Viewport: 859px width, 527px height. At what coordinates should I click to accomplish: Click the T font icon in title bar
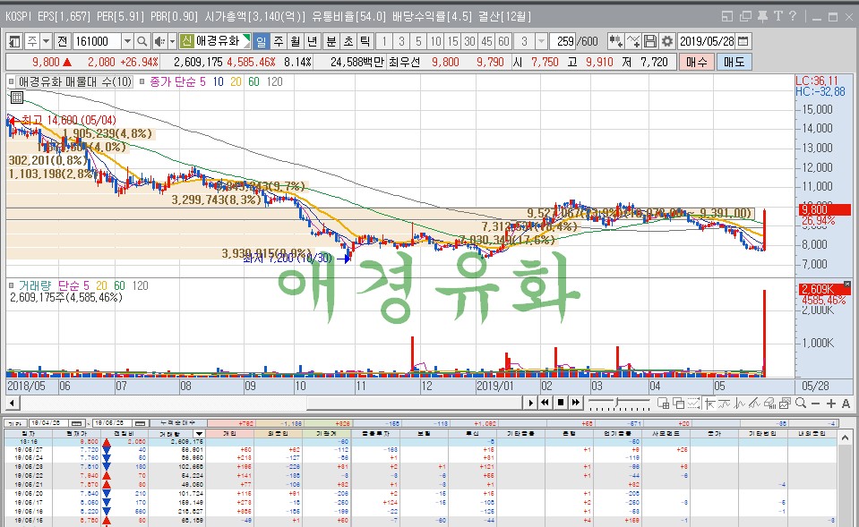pos(777,16)
